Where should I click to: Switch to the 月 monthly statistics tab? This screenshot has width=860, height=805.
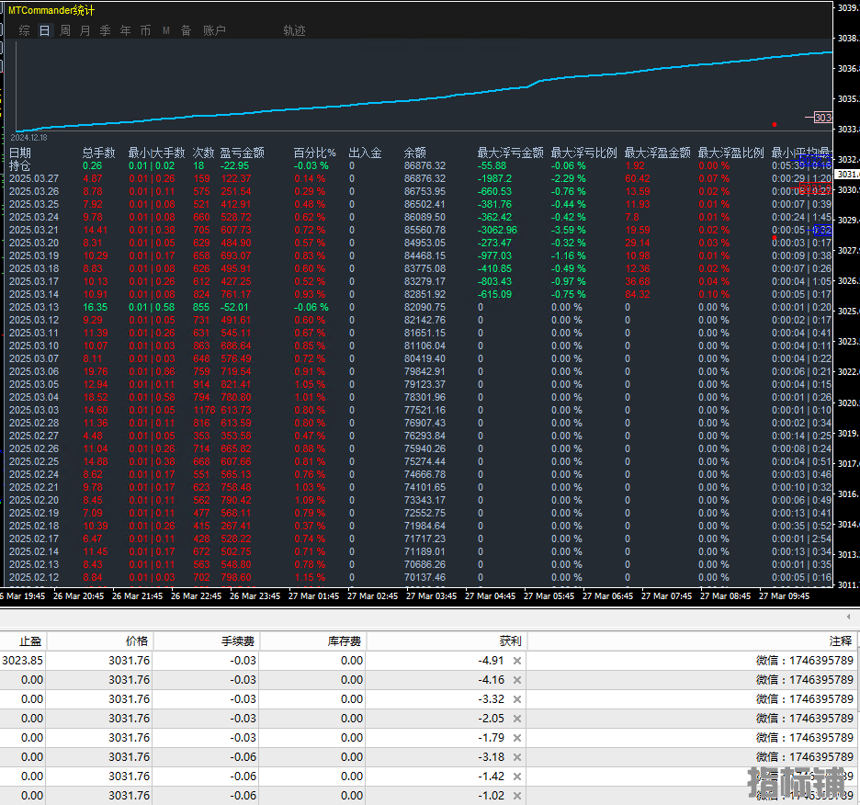pos(85,30)
